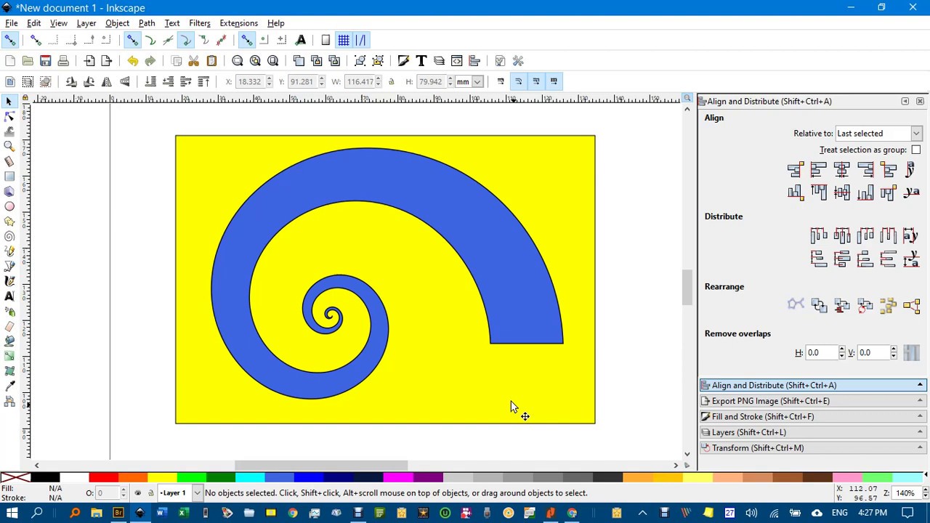Select the Node edit tool

click(9, 116)
